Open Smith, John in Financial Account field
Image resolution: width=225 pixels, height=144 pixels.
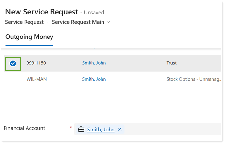(x=101, y=130)
